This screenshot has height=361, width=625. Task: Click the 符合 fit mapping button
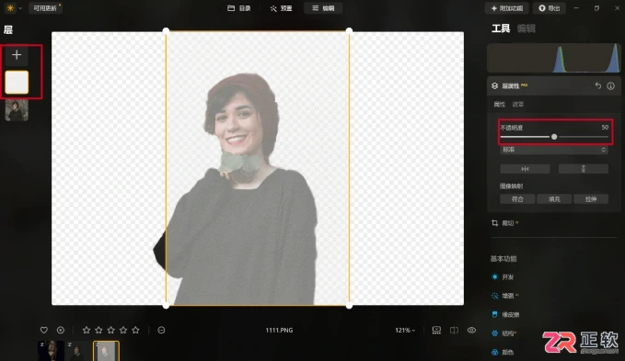tap(517, 199)
